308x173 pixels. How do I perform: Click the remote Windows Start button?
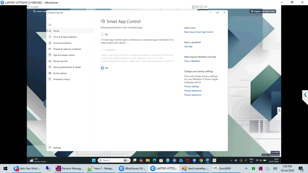click(x=94, y=160)
